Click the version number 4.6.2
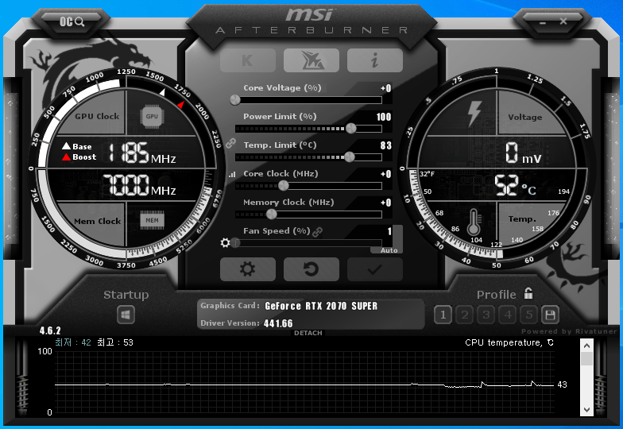The width and height of the screenshot is (623, 429). pyautogui.click(x=50, y=330)
